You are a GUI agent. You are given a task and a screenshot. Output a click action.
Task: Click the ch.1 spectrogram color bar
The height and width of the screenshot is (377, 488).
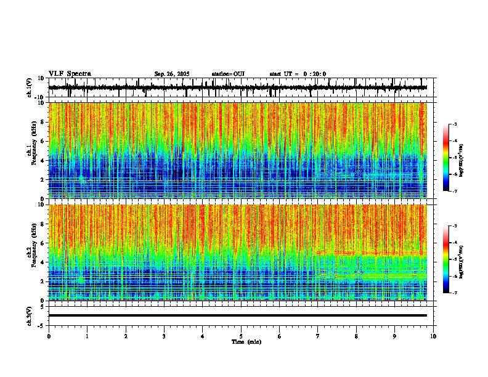click(446, 157)
